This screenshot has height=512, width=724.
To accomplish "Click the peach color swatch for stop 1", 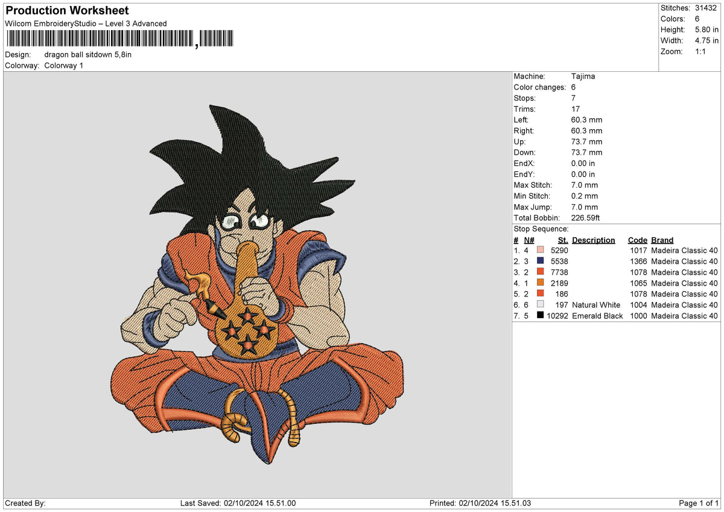I will pos(540,250).
